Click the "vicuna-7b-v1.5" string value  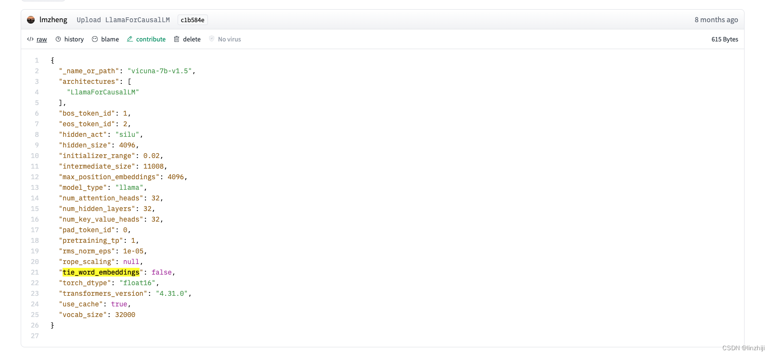160,71
